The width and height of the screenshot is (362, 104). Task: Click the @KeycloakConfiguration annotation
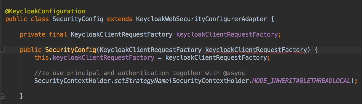point(45,11)
